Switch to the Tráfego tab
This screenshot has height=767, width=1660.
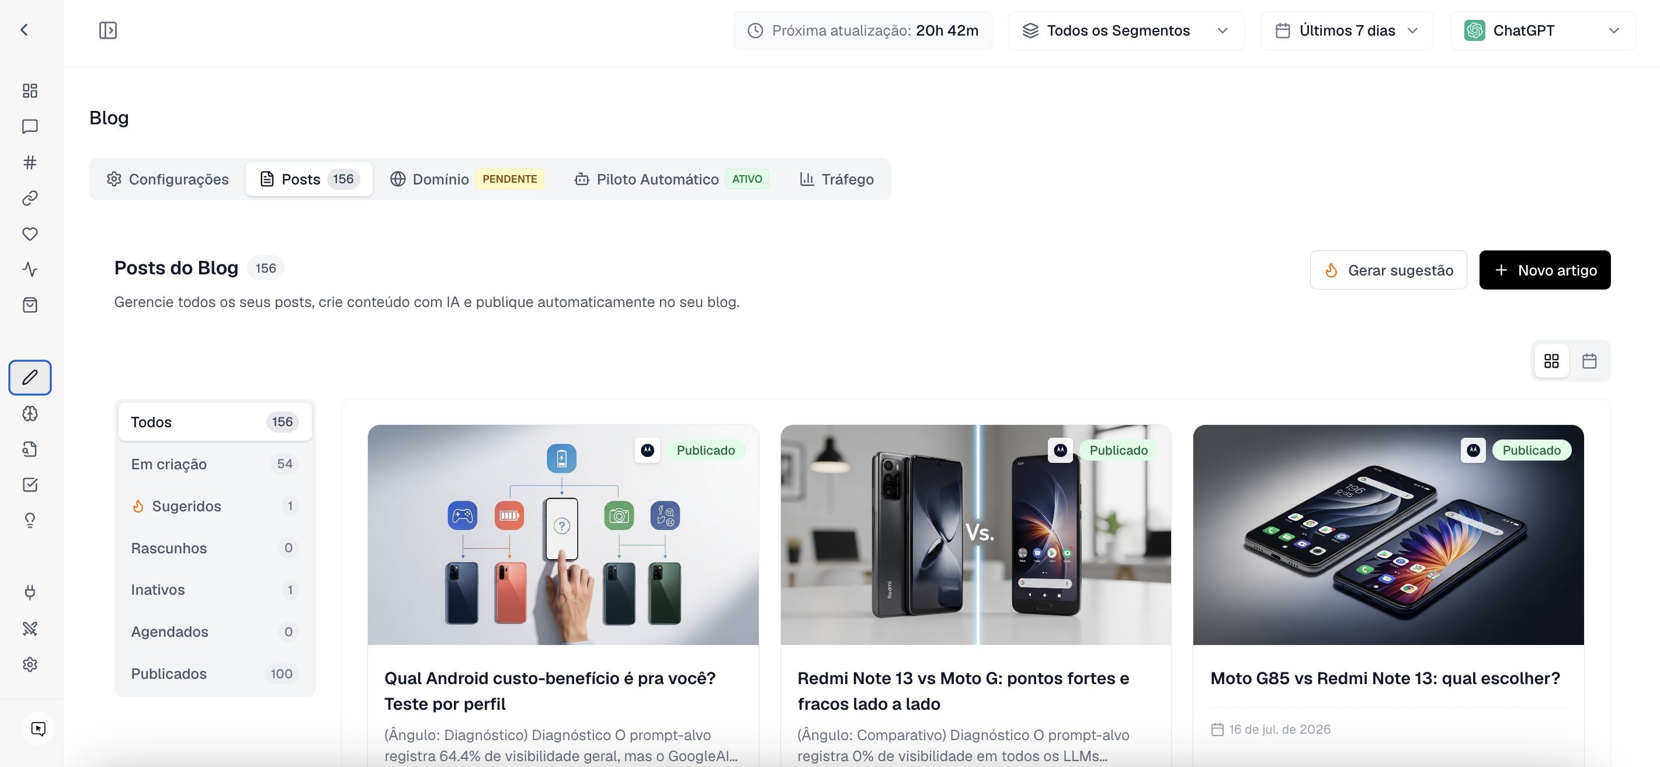(836, 179)
